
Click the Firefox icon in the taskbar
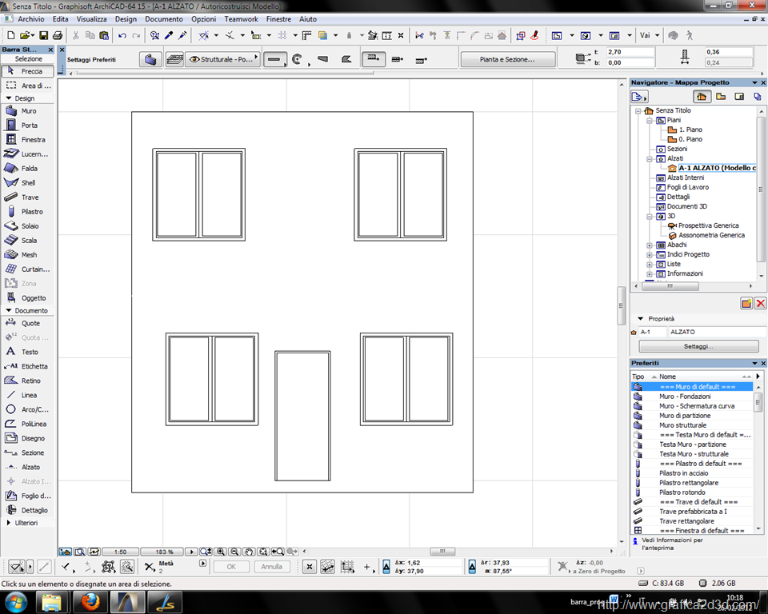90,601
